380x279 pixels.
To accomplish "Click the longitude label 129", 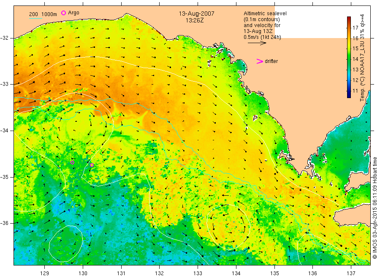I will click(x=45, y=274).
